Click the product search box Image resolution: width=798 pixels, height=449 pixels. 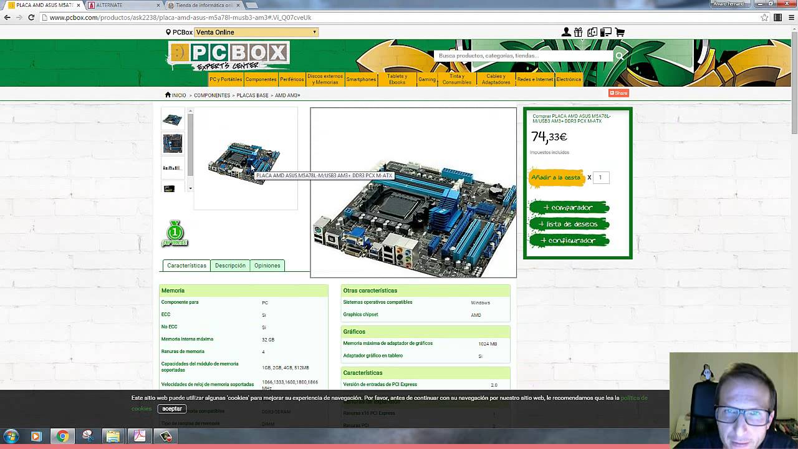pos(524,56)
